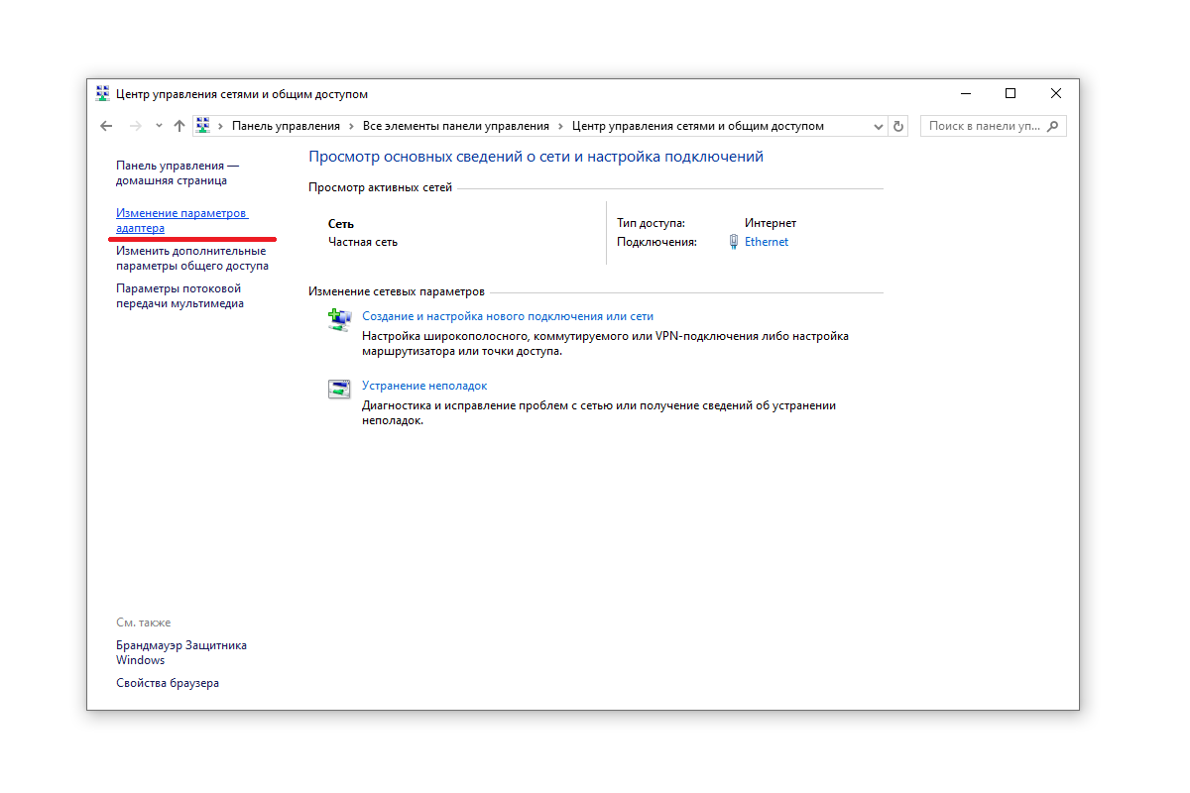This screenshot has width=1190, height=793.
Task: Click the search magnifier icon
Action: point(1053,126)
